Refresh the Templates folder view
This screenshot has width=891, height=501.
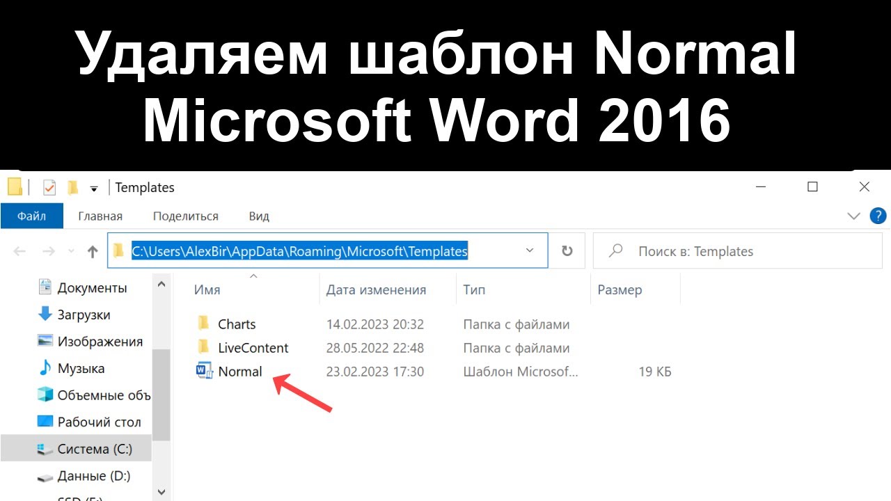point(567,251)
